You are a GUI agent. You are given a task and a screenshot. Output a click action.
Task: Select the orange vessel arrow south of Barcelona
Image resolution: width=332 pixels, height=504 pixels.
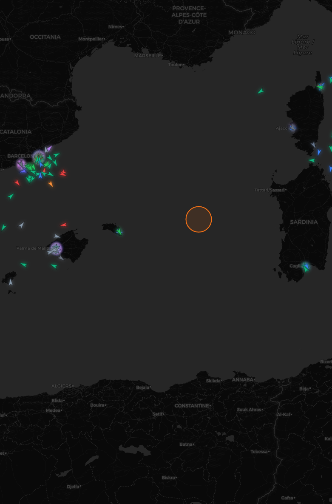(51, 184)
